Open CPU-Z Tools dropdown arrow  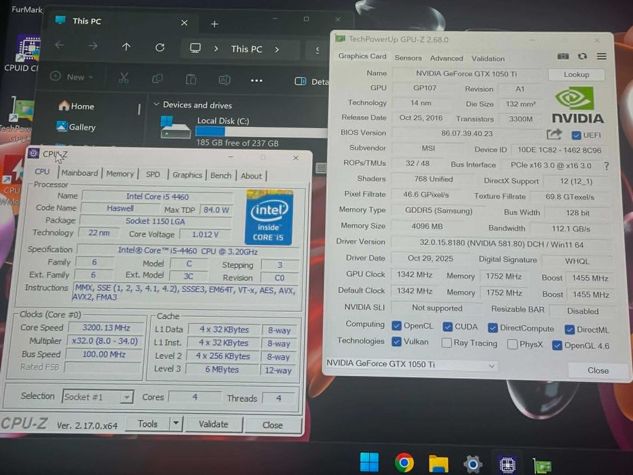pos(176,424)
